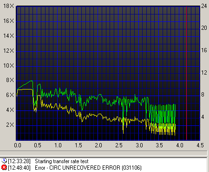The height and width of the screenshot is (172, 209).
Task: Click the [12:48:40] timestamp in the log
Action: point(20,168)
